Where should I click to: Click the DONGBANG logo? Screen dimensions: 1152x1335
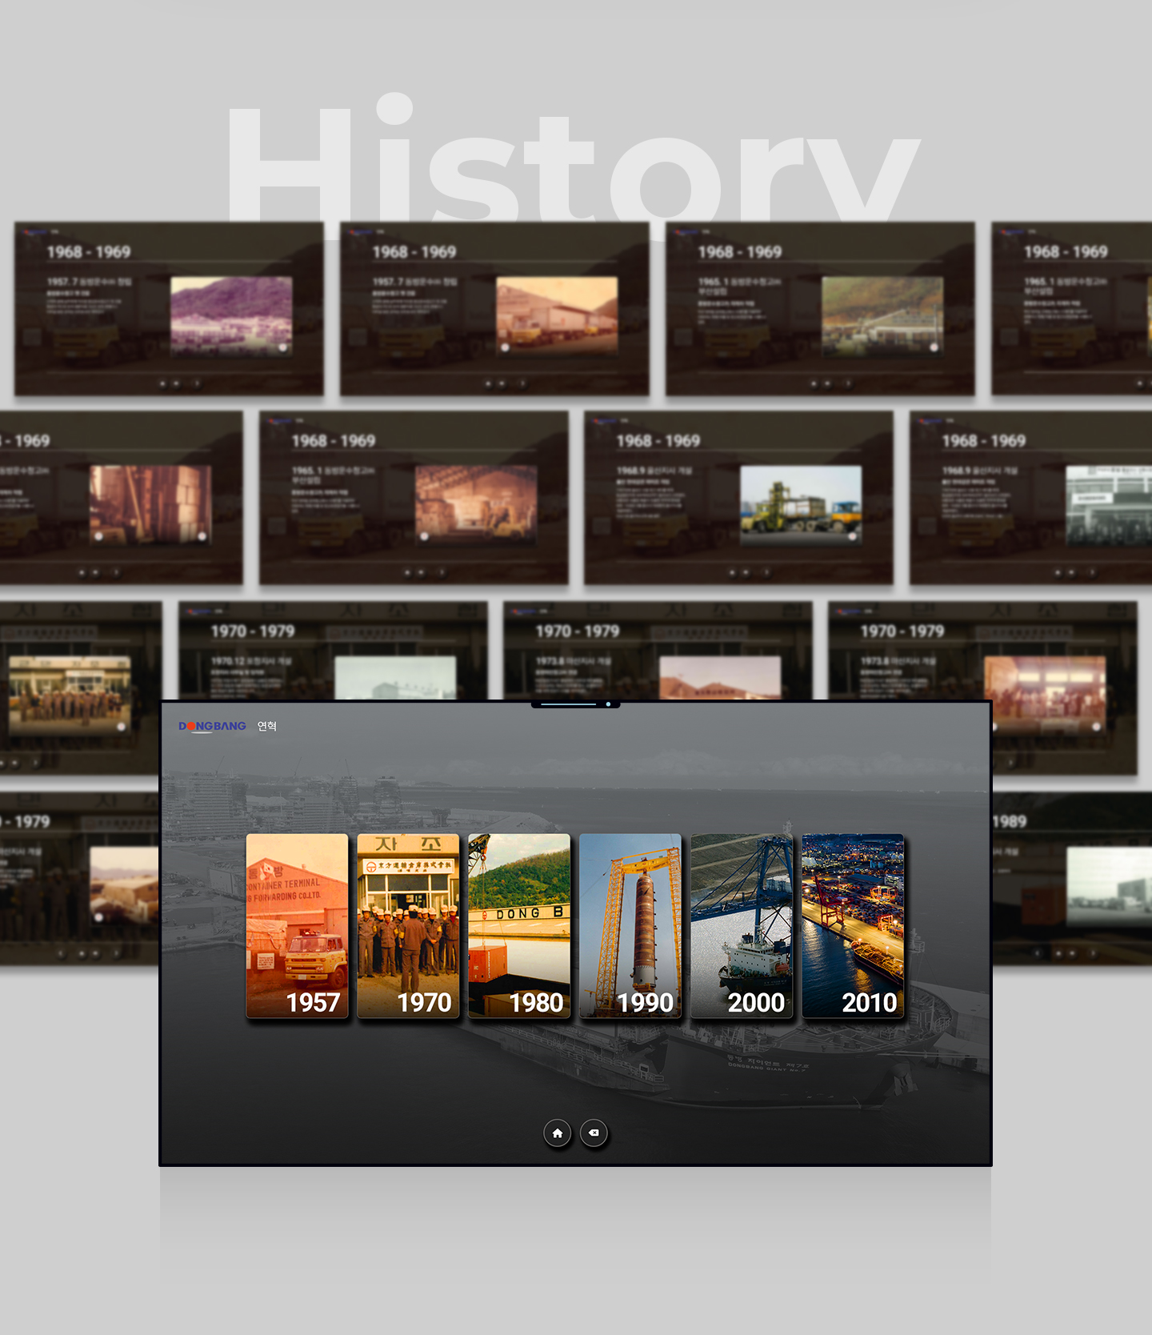[x=212, y=726]
